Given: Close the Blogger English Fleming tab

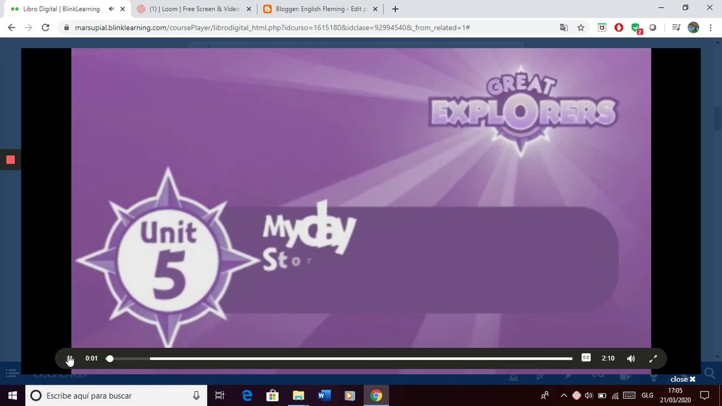Looking at the screenshot, I should (x=376, y=9).
